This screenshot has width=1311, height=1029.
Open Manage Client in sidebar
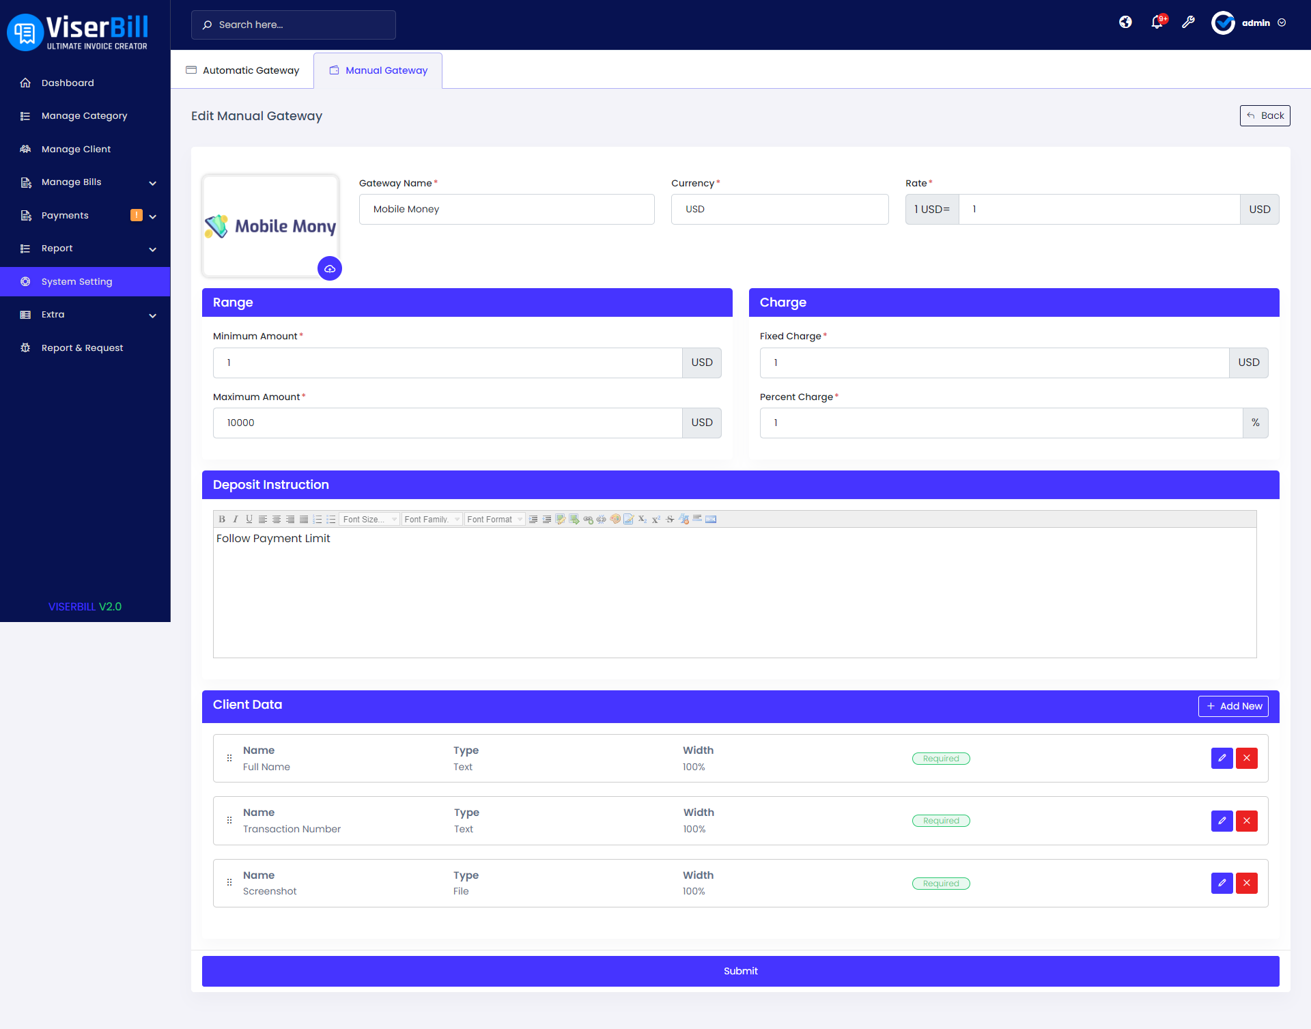[x=76, y=149]
